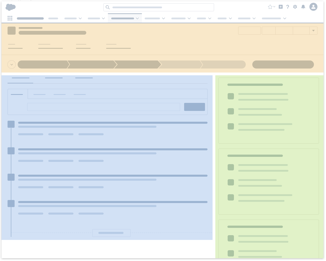Switch to the third record tab
The width and height of the screenshot is (326, 261).
coord(84,78)
